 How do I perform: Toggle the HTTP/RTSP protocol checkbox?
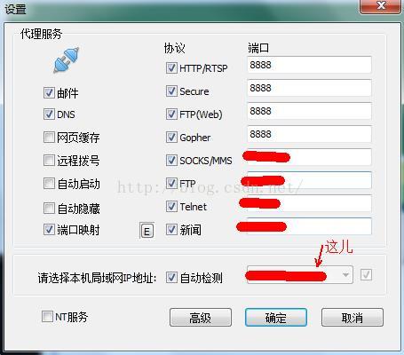tap(171, 67)
